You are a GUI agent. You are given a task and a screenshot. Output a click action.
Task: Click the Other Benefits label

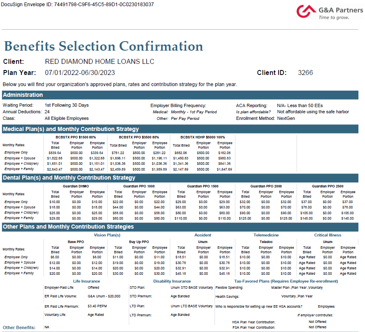pos(19,327)
